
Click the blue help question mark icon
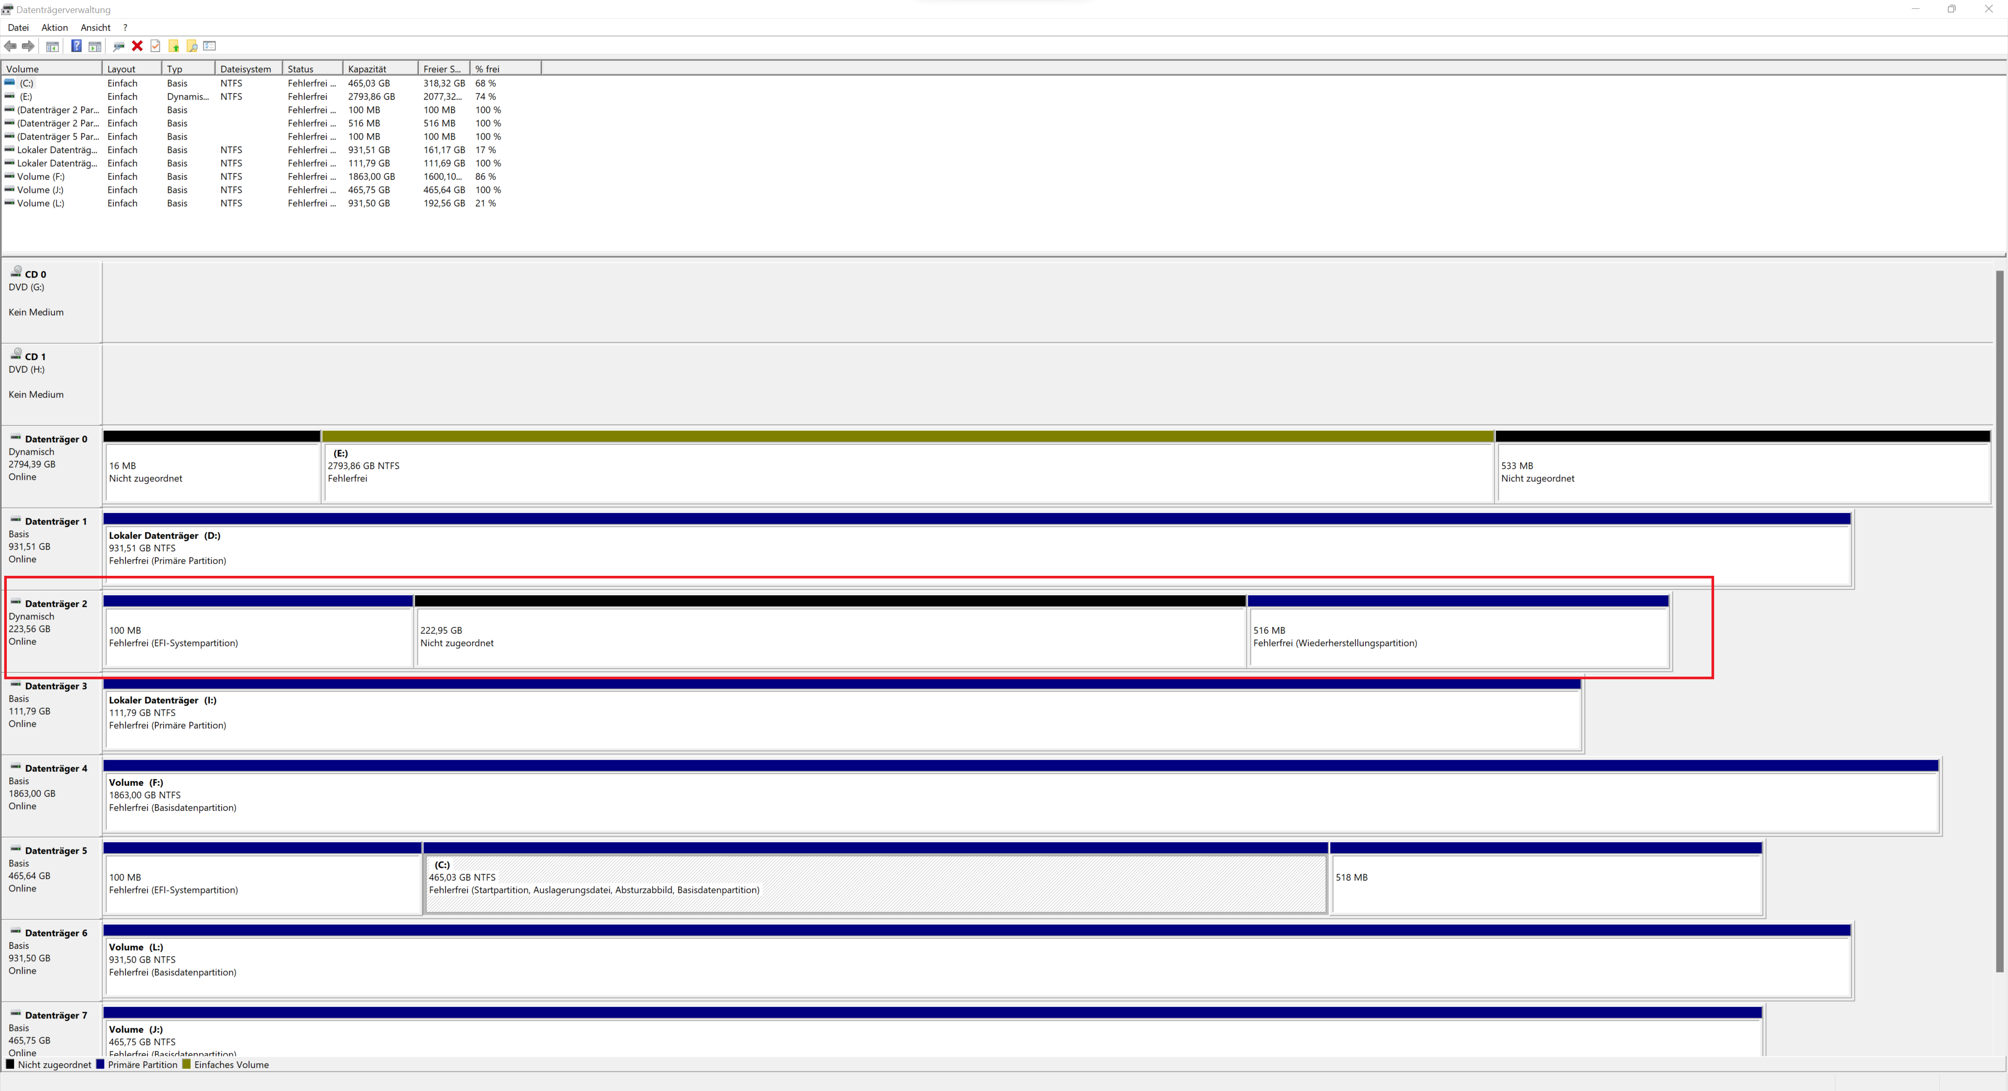(x=76, y=46)
